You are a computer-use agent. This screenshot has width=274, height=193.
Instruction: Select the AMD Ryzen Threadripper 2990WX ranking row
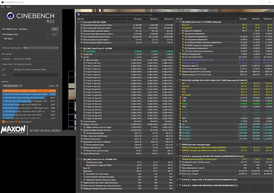click(29, 94)
